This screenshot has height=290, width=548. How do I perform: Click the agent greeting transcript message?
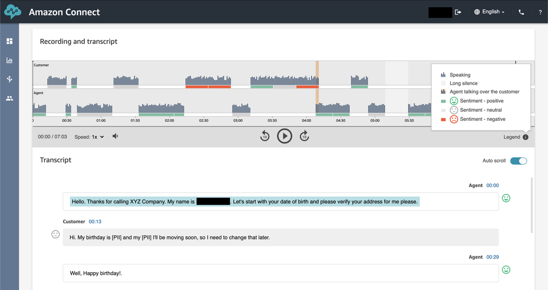coord(281,201)
